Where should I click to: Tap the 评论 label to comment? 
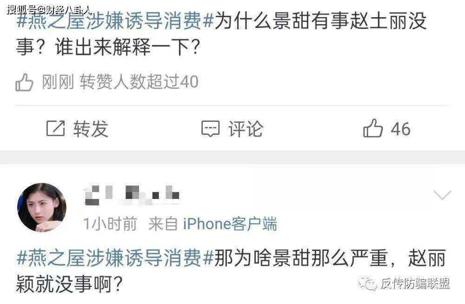(246, 129)
